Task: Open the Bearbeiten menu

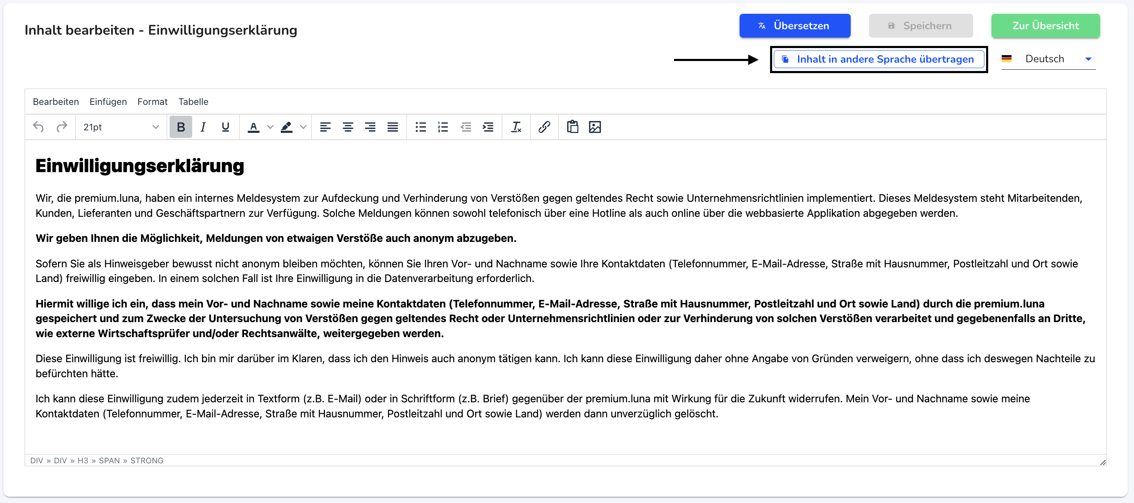Action: 56,102
